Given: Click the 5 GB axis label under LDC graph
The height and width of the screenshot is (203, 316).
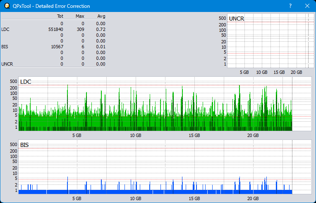Looking at the screenshot, I should [77, 135].
